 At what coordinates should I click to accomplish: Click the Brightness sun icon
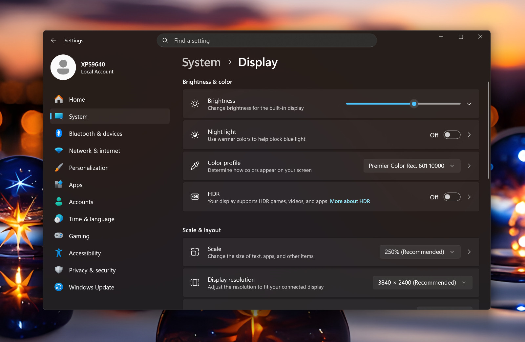195,104
